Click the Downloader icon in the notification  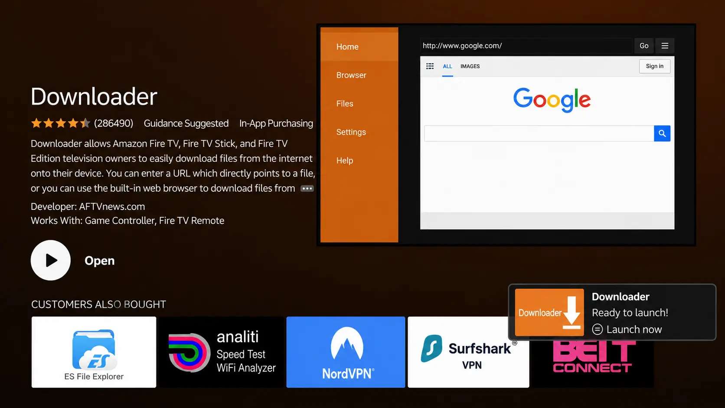pos(549,312)
